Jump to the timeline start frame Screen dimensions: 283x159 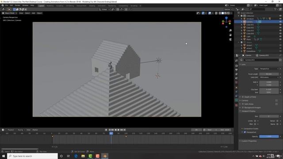click(110, 130)
